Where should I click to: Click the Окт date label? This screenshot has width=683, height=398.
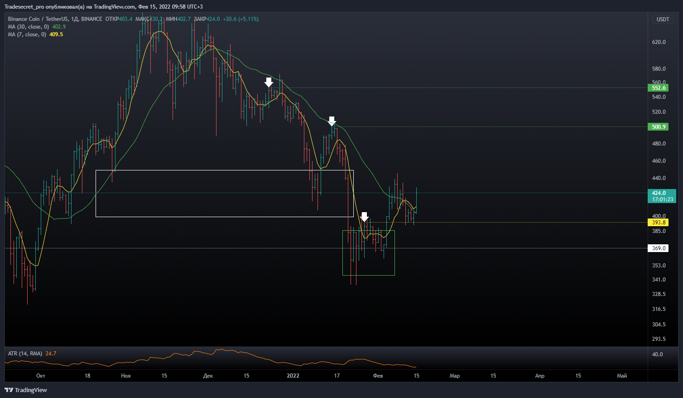[41, 376]
